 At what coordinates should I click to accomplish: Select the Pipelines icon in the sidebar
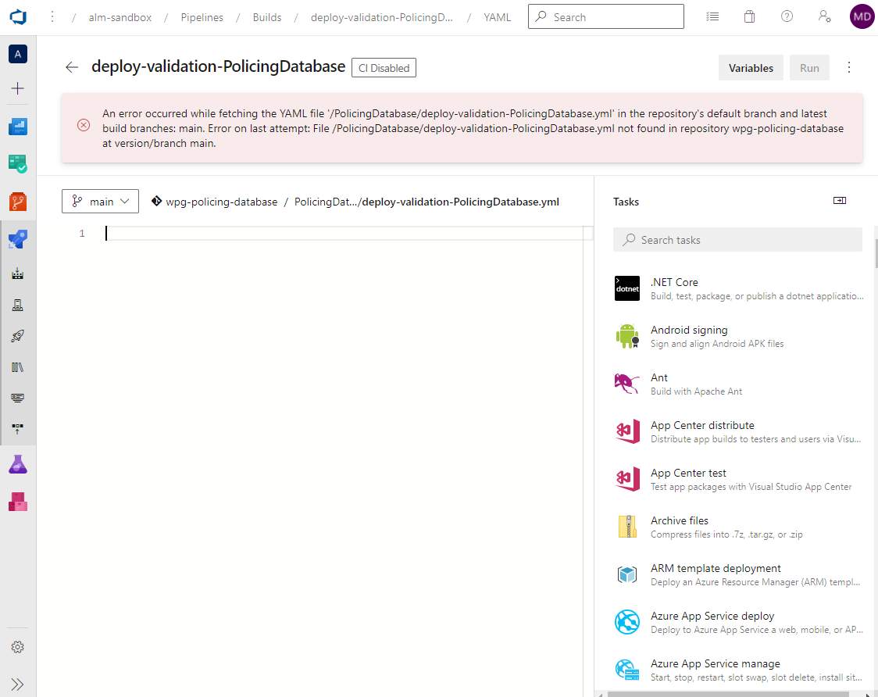[17, 239]
